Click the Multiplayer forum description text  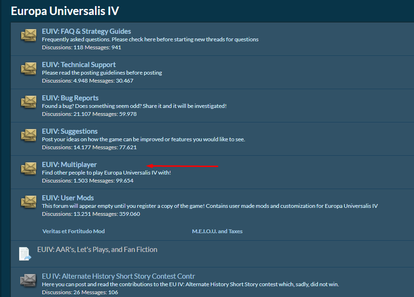tap(106, 173)
